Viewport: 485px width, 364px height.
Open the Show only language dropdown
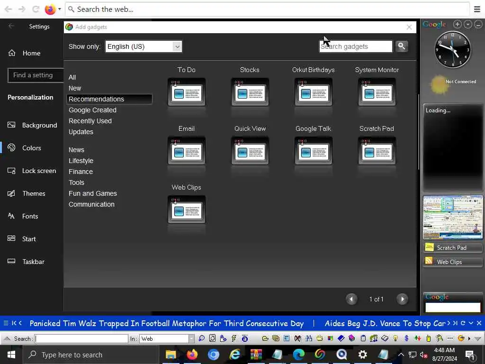(144, 46)
